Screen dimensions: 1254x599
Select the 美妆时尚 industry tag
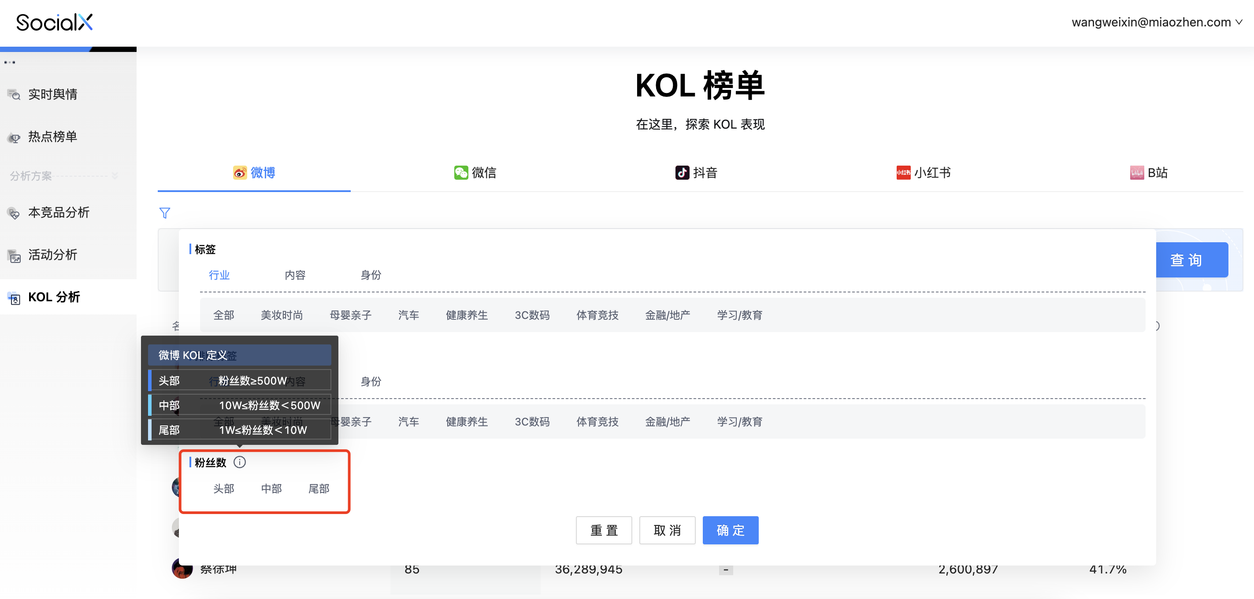coord(282,315)
